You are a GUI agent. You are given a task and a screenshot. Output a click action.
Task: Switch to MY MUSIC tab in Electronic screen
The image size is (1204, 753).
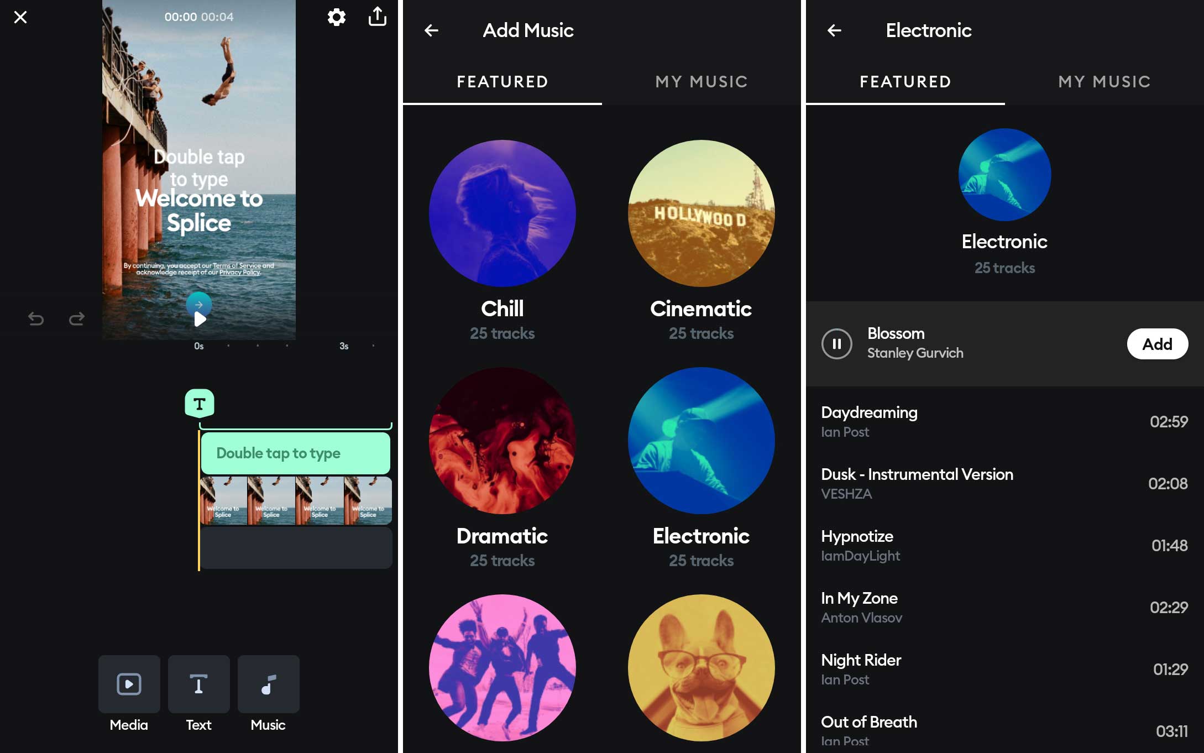[x=1104, y=82]
